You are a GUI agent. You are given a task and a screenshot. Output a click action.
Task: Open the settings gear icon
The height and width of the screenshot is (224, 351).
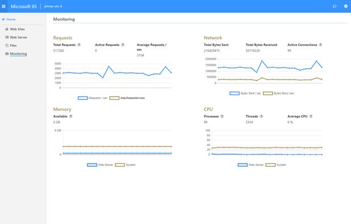point(346,6)
